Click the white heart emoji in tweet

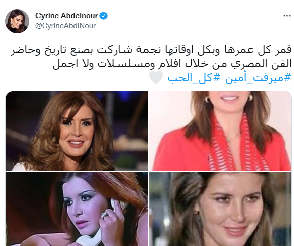tap(156, 77)
